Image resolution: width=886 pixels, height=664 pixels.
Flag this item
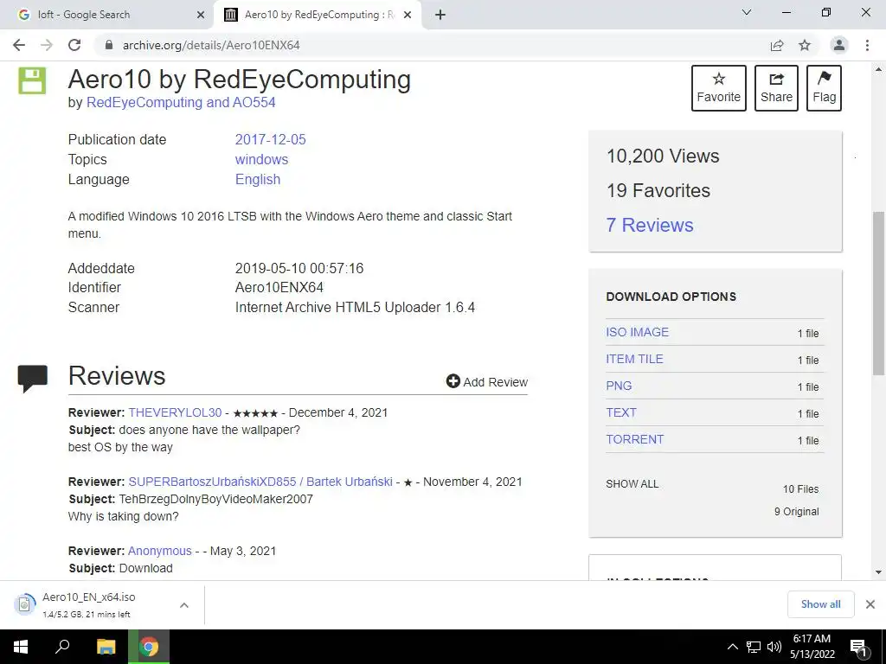pyautogui.click(x=824, y=88)
